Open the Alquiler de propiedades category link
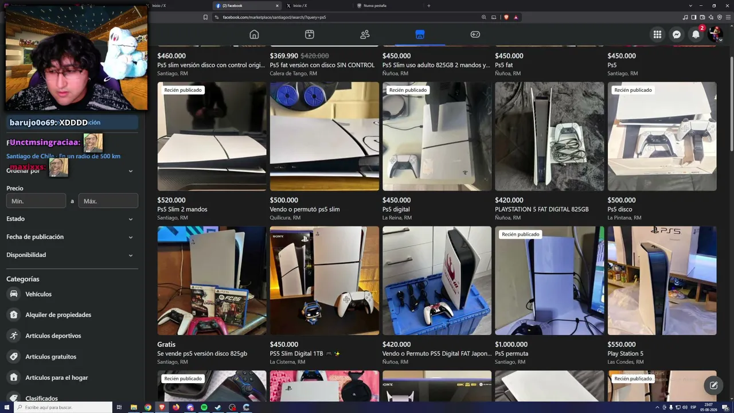 (58, 315)
